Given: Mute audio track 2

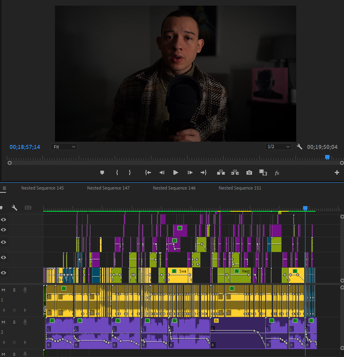Looking at the screenshot, I should click(3, 322).
